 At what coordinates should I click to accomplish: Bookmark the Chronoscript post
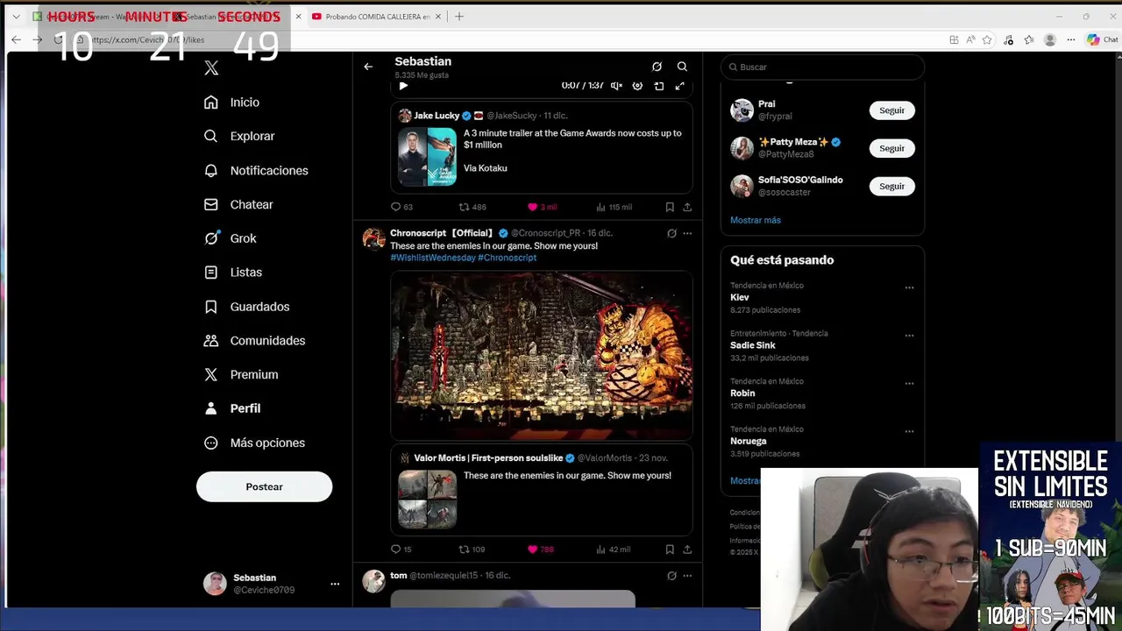[x=670, y=549]
